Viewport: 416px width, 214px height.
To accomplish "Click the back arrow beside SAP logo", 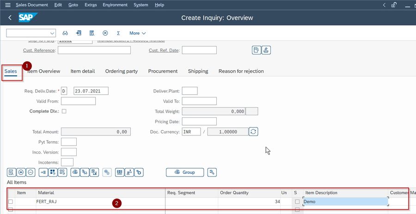I will (x=10, y=18).
